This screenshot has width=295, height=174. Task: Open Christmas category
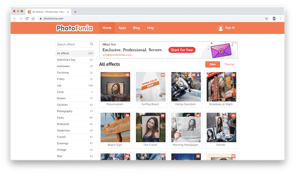75,73
